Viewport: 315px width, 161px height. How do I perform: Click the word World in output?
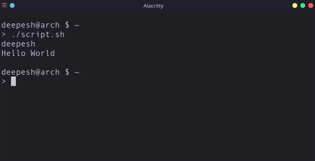(x=43, y=53)
